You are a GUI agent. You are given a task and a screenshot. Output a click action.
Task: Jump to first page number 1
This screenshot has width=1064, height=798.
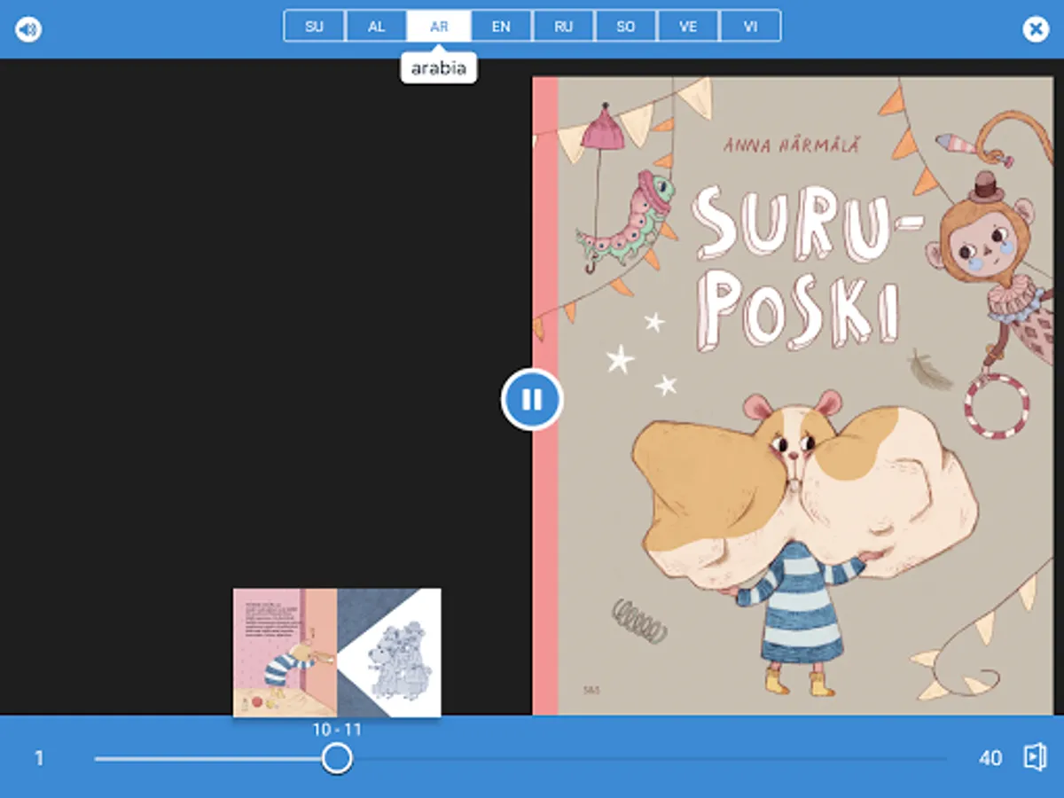tap(38, 758)
